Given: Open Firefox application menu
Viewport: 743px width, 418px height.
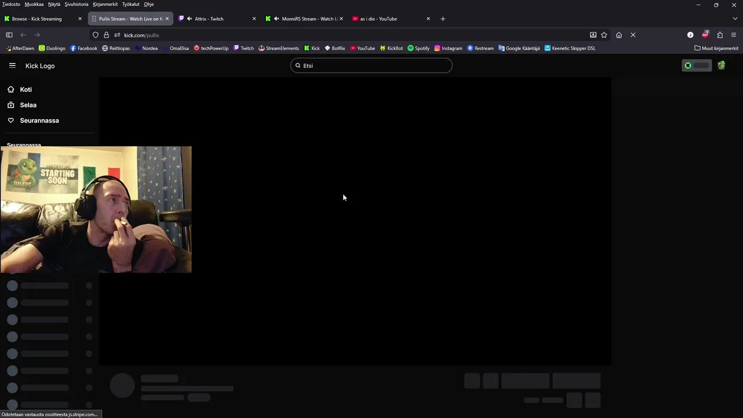Looking at the screenshot, I should coord(734,35).
